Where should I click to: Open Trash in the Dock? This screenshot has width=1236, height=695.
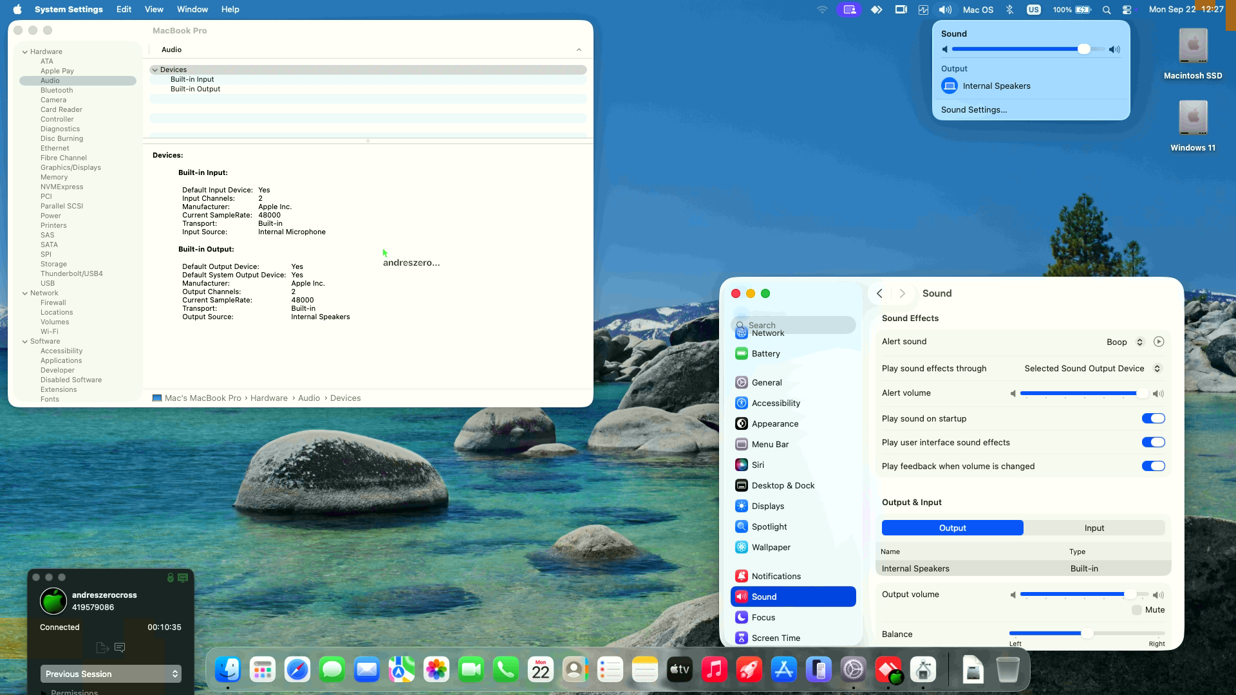(1008, 670)
